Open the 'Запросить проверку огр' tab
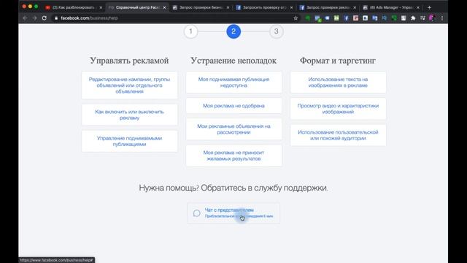Screen dimensions: 467x263 (264, 7)
